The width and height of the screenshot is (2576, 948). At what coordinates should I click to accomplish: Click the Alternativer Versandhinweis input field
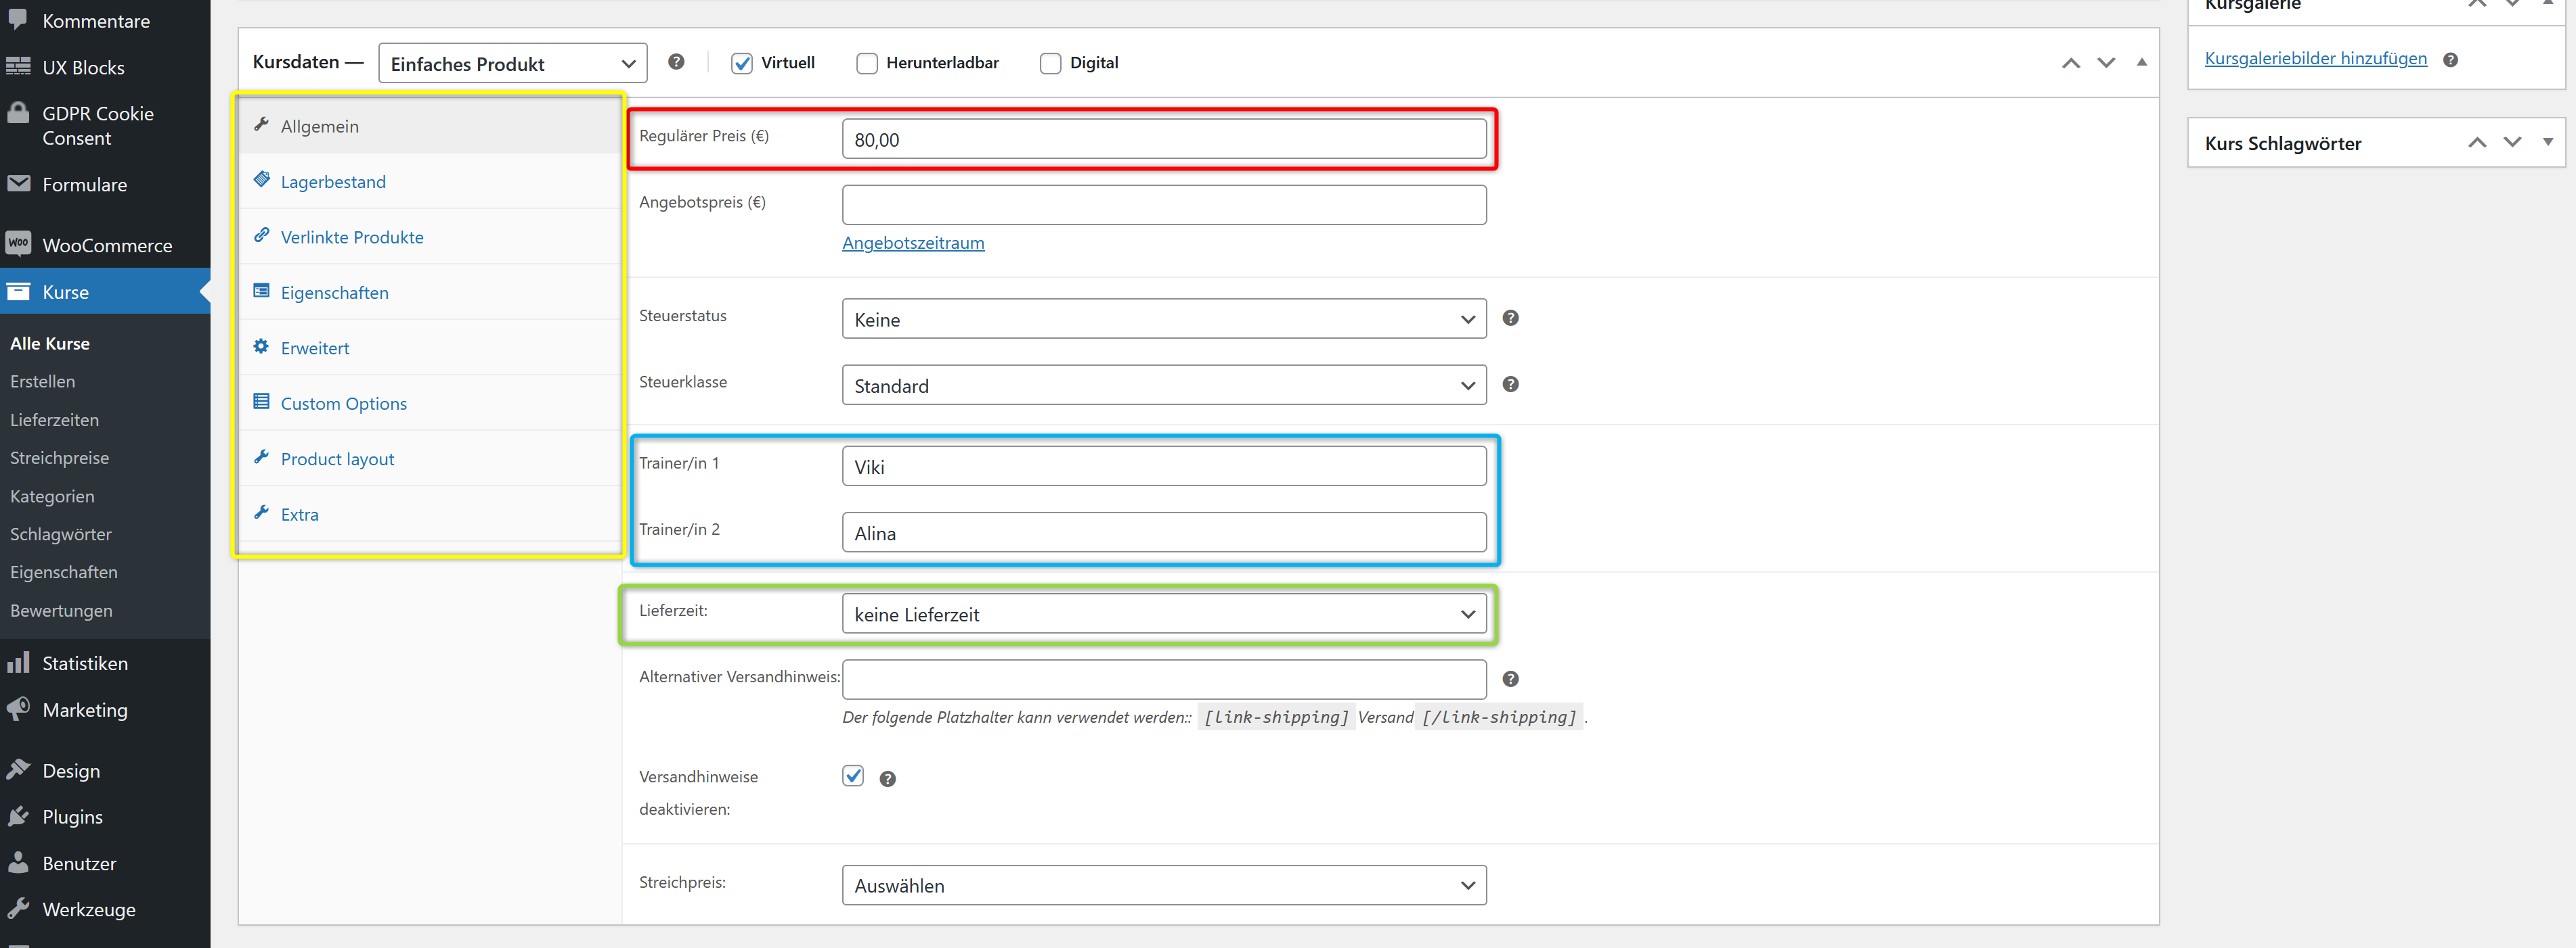pos(1164,680)
